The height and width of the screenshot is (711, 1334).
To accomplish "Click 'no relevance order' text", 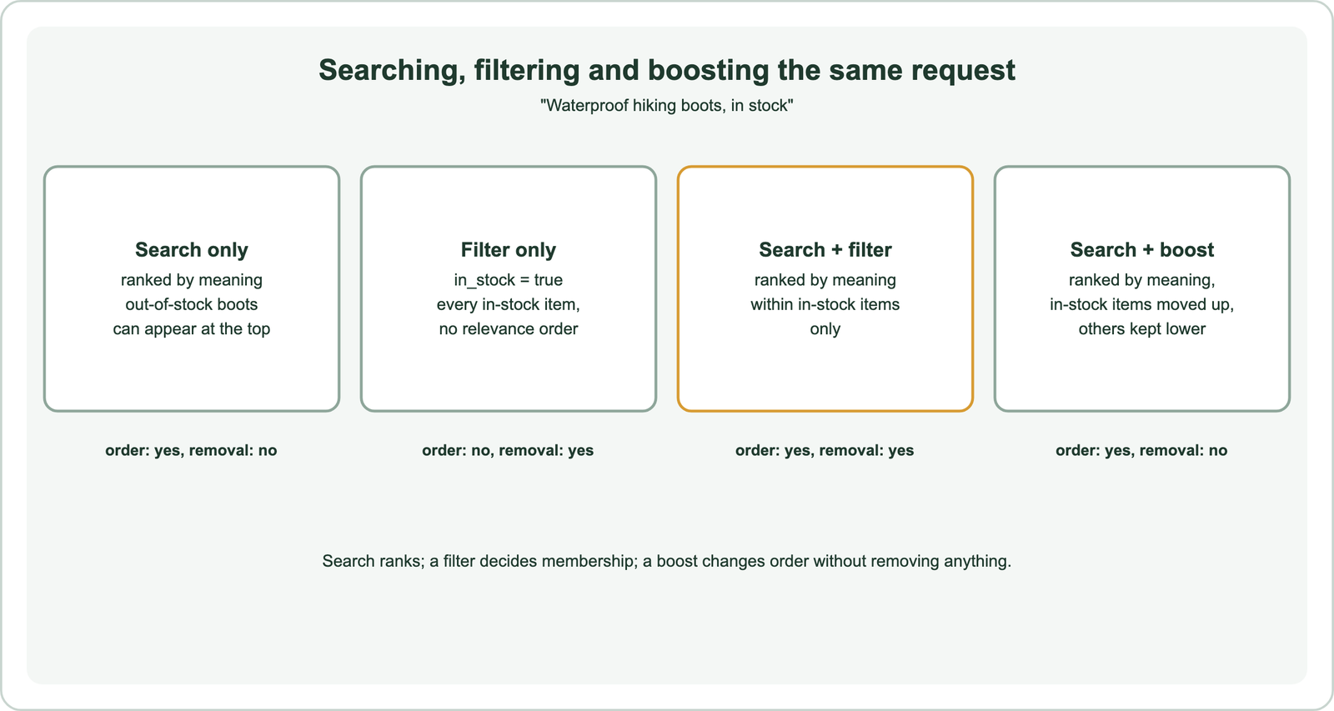I will pos(509,328).
